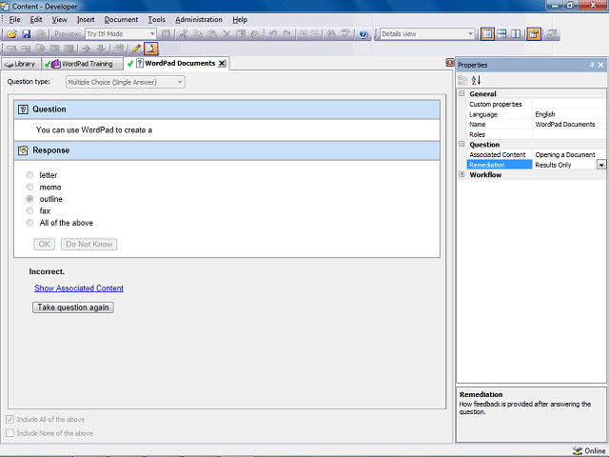Click the red close-all-tabs icon

click(x=450, y=63)
